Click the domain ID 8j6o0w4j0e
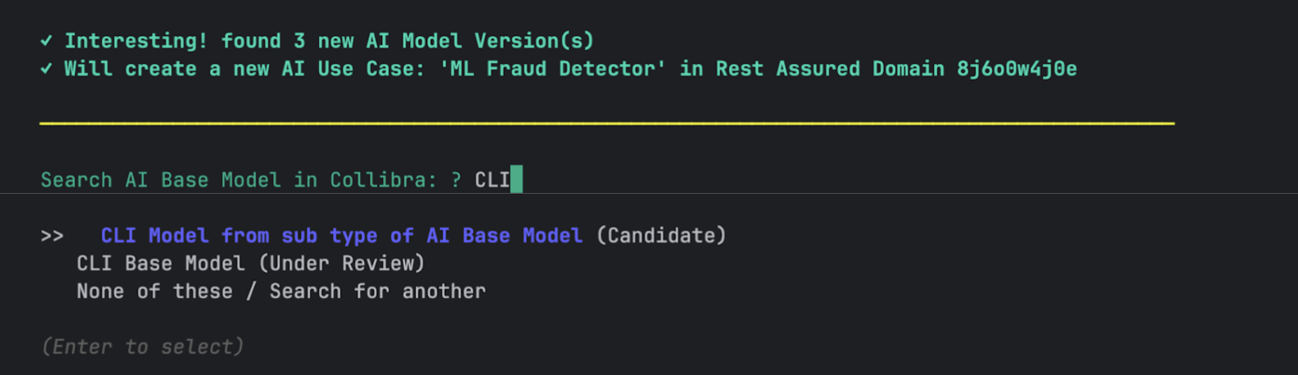The image size is (1298, 375). 1016,69
